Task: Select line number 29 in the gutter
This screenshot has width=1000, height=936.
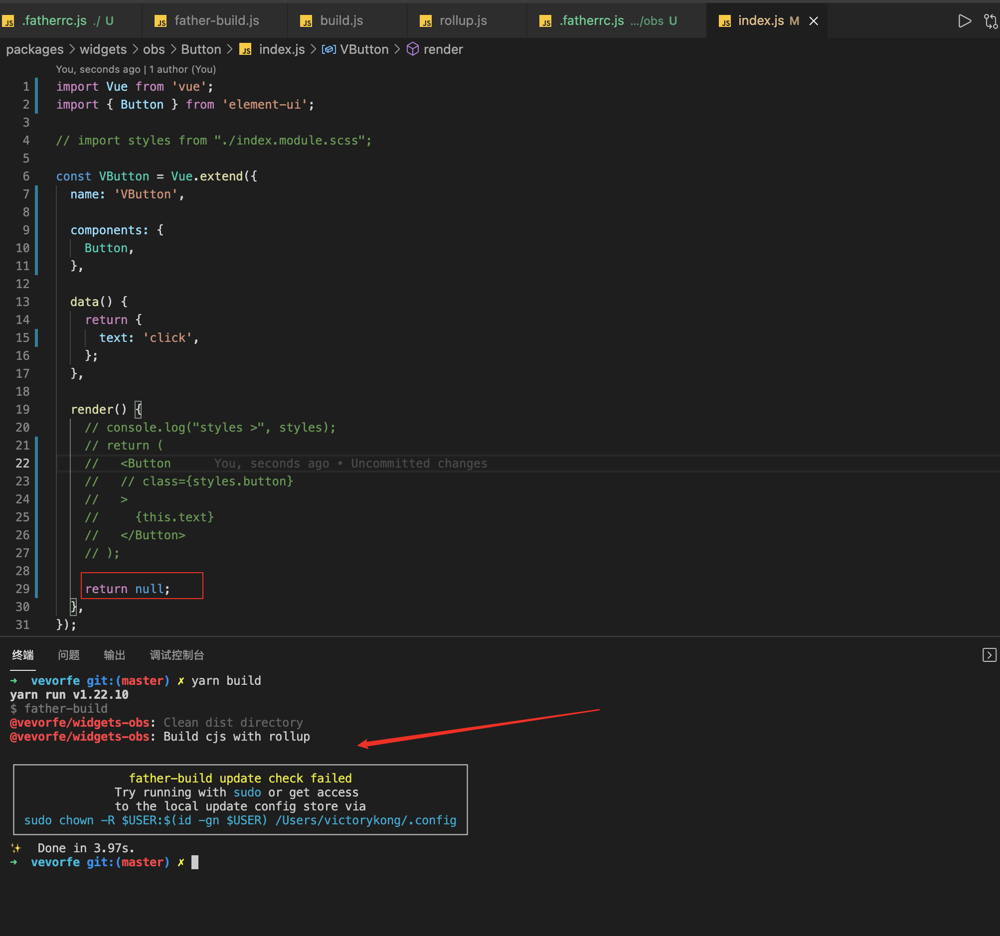Action: 22,589
